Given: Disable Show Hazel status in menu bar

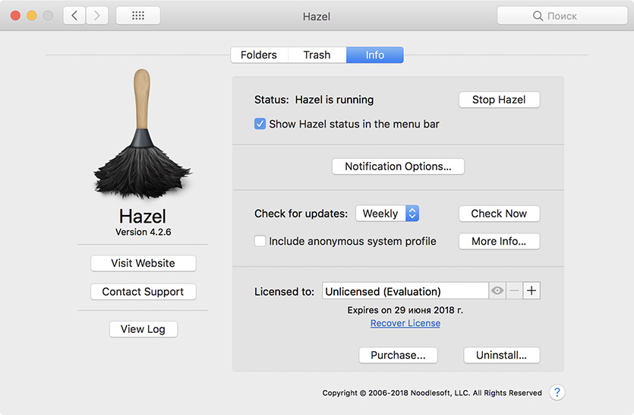Looking at the screenshot, I should coord(260,124).
